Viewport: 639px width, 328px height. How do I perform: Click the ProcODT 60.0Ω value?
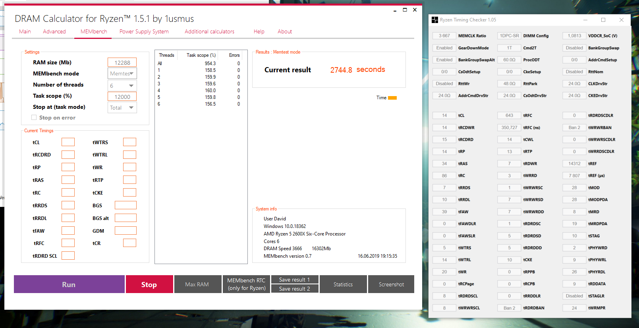click(510, 60)
